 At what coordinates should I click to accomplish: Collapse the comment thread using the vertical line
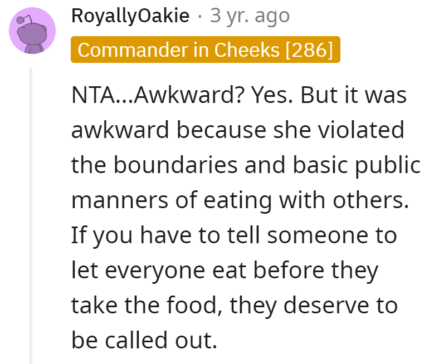[x=31, y=215]
